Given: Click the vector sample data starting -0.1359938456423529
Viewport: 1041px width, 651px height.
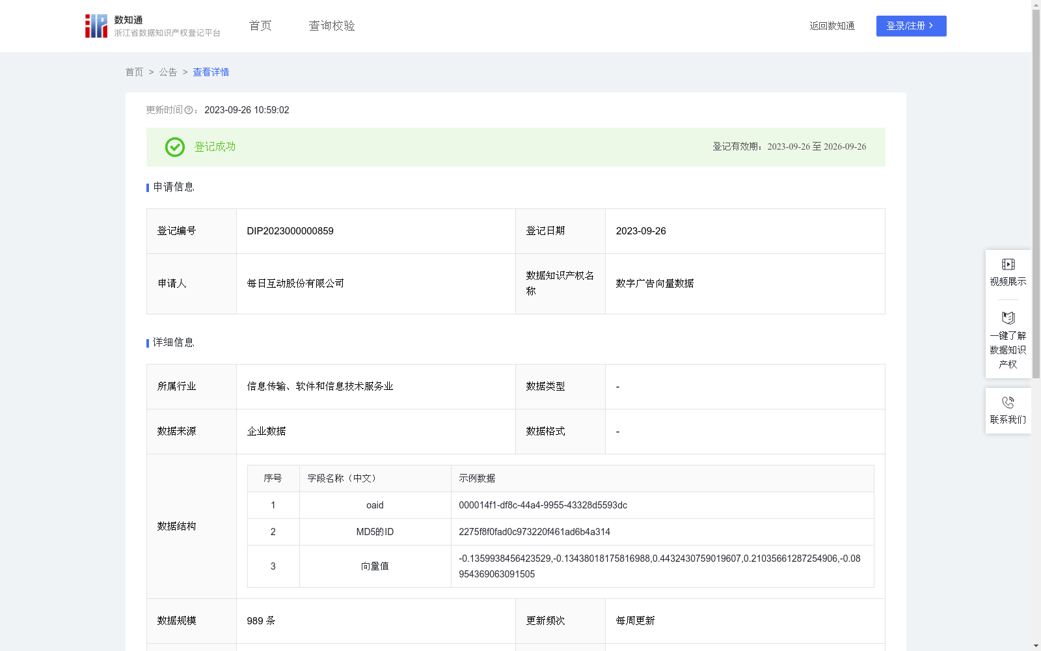Looking at the screenshot, I should click(x=660, y=566).
